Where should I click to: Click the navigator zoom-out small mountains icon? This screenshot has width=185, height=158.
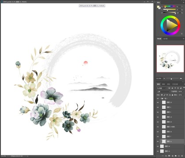164,79
